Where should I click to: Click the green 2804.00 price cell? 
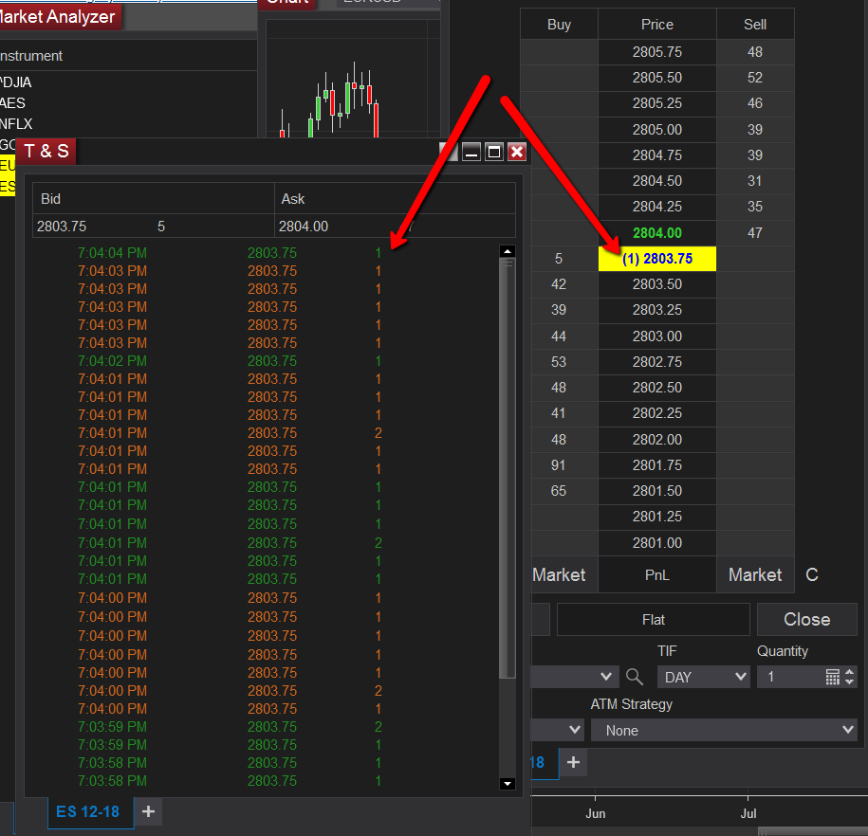(657, 233)
